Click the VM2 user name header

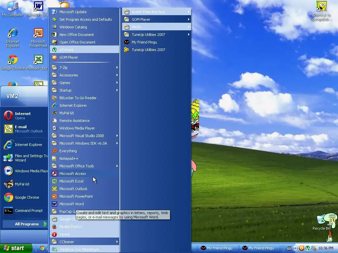pos(12,96)
